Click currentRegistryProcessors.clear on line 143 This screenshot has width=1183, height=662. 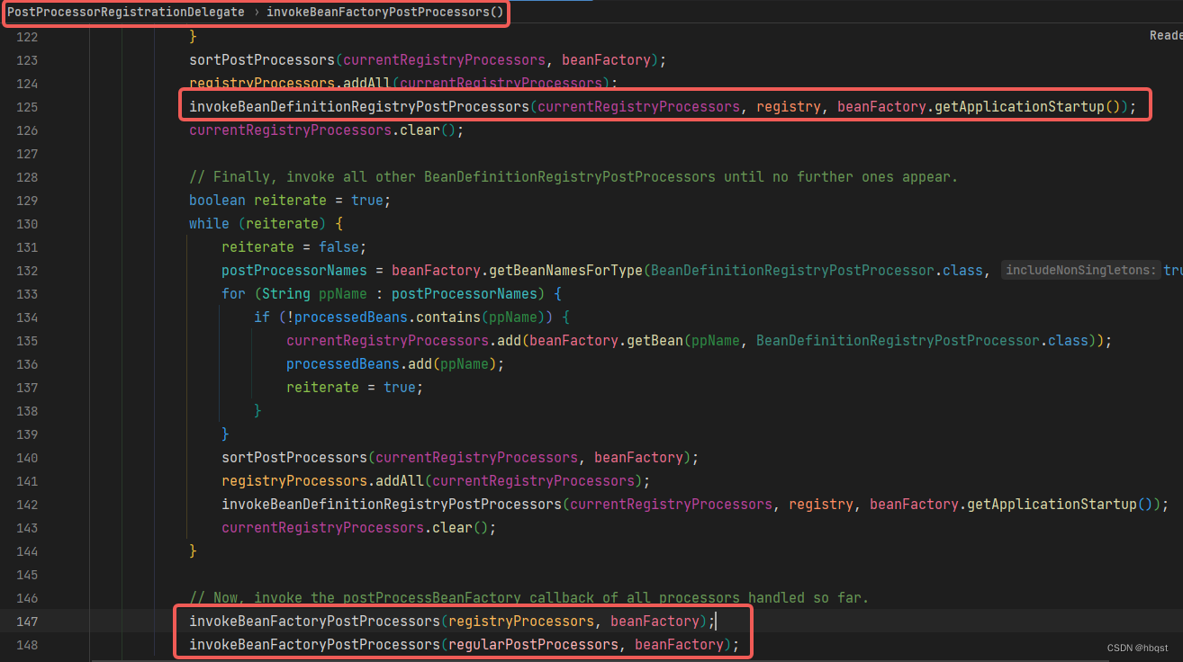point(347,528)
